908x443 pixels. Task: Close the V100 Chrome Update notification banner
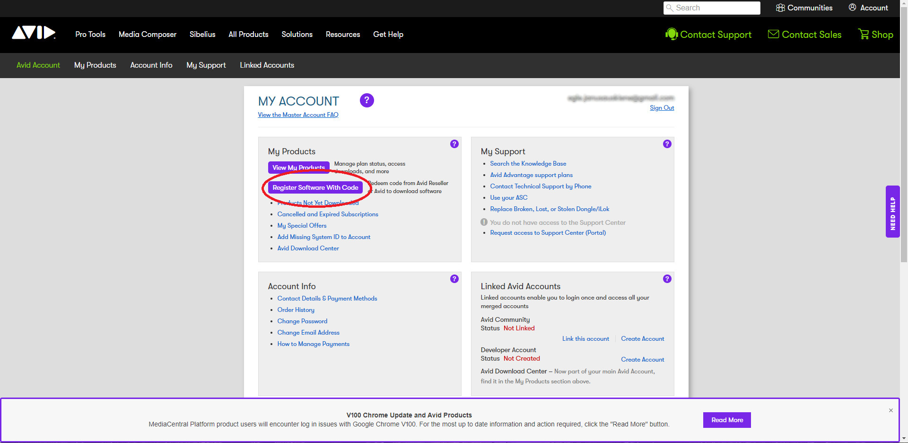(891, 410)
